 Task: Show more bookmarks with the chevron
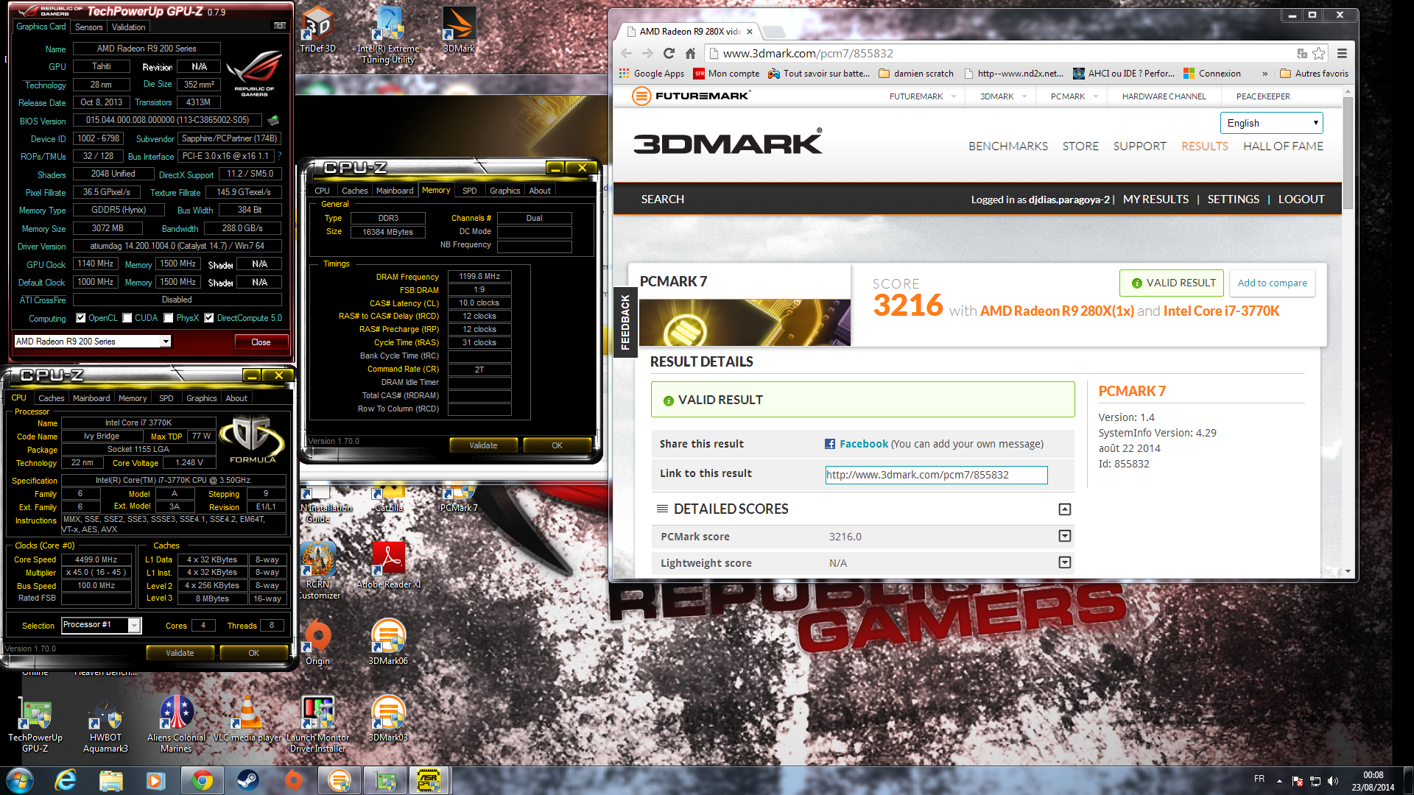(x=1265, y=74)
